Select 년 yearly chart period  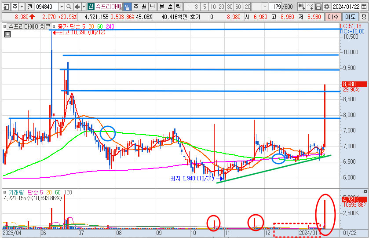[x=152, y=7]
